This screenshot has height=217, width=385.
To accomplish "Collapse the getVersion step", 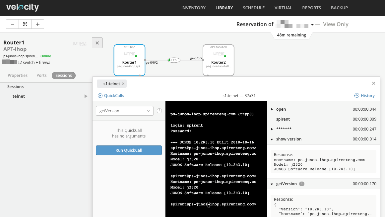I will point(272,184).
